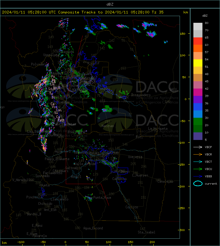
Task: Click the white Patt track label
Action: [x=61, y=120]
